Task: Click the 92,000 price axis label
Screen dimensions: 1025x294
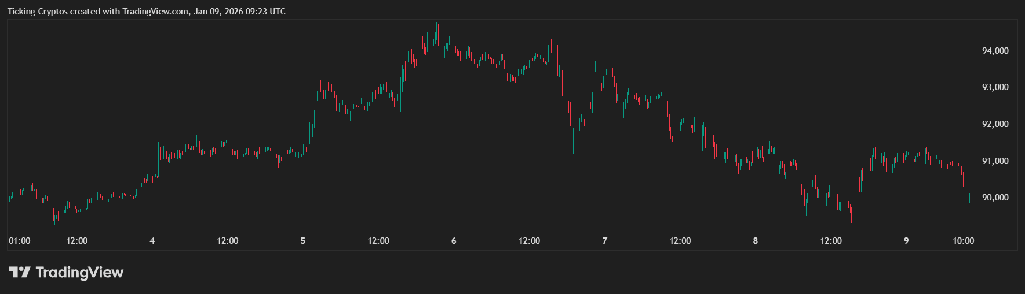Action: click(995, 124)
